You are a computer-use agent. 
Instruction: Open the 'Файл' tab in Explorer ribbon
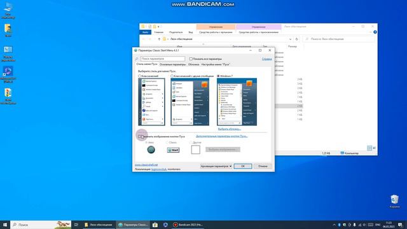click(146, 32)
